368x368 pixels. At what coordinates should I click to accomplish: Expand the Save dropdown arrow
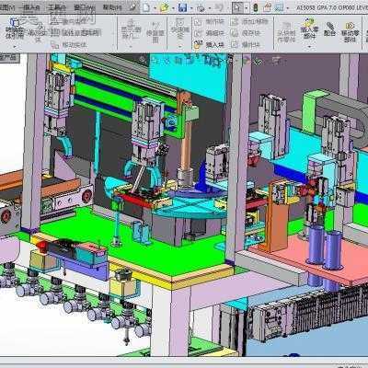coord(191,8)
